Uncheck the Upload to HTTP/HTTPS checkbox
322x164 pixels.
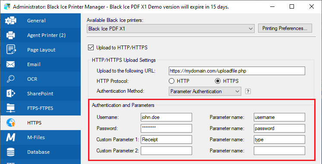pyautogui.click(x=91, y=48)
